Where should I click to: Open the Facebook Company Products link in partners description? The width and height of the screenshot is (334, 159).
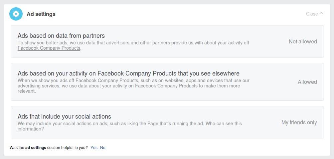49,48
